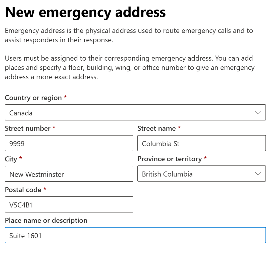Click the "City" field label
The height and width of the screenshot is (258, 268).
[11, 159]
